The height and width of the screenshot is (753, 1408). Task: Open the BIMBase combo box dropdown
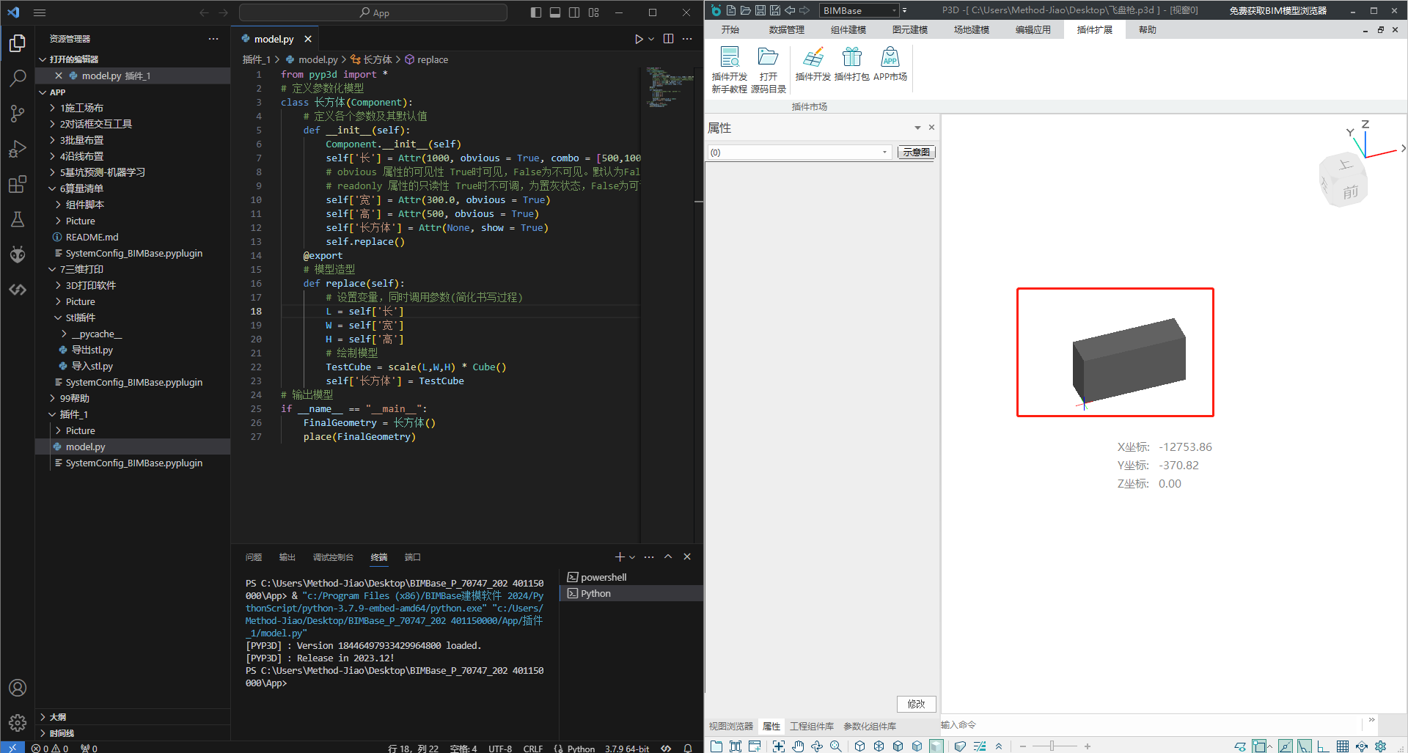click(x=895, y=10)
